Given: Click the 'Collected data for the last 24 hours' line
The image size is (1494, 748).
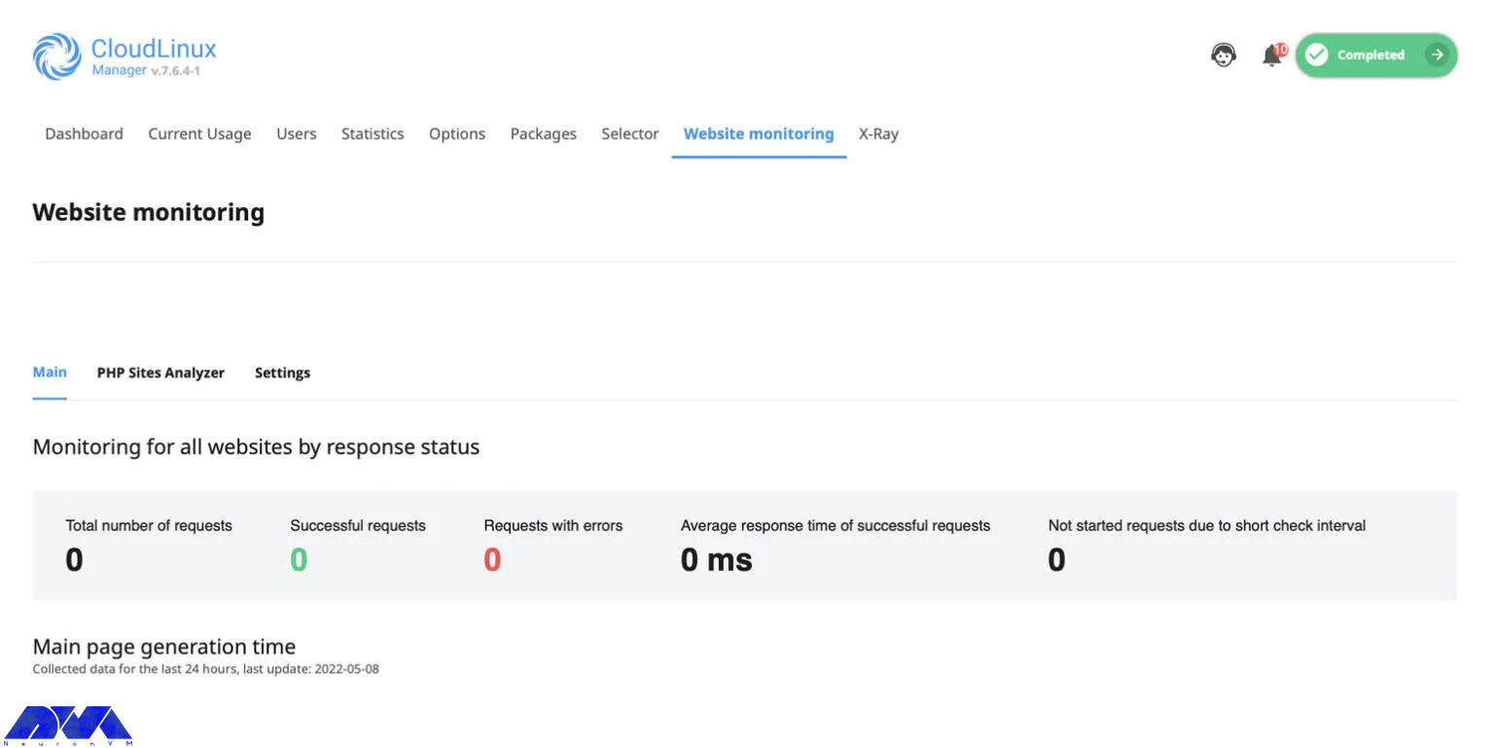Looking at the screenshot, I should pyautogui.click(x=206, y=669).
